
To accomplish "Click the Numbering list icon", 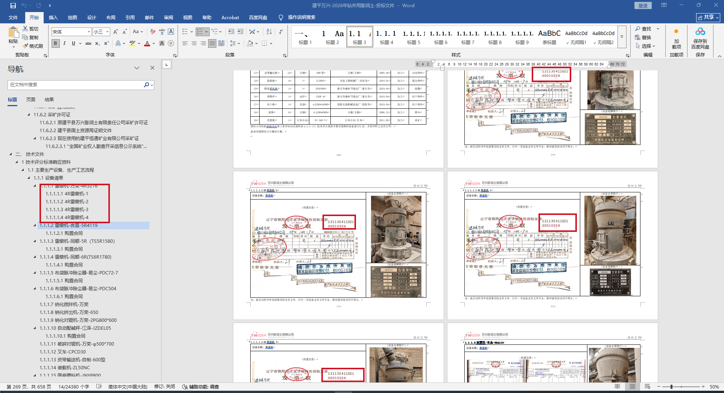I will [200, 32].
